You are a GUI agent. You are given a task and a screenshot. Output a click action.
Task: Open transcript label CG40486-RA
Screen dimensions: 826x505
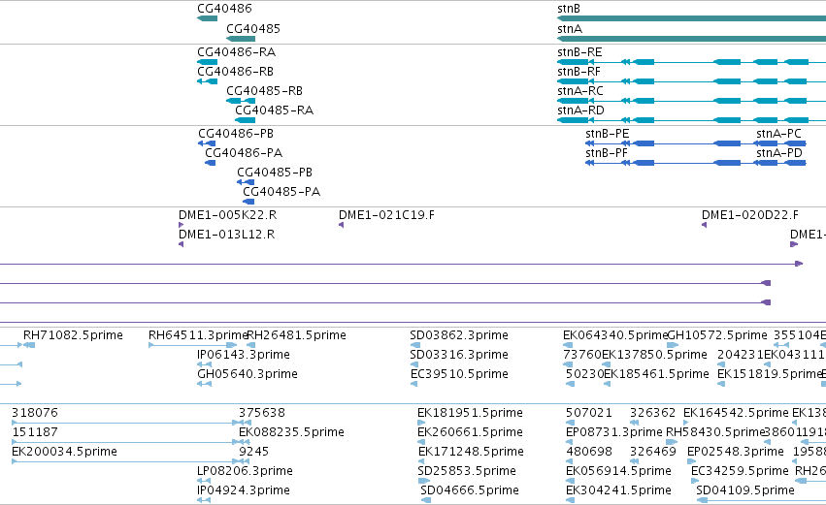click(x=237, y=52)
